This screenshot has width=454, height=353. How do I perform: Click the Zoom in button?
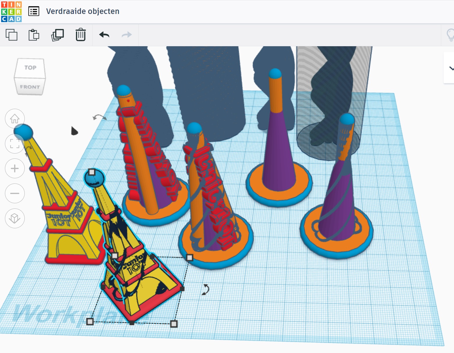click(15, 168)
